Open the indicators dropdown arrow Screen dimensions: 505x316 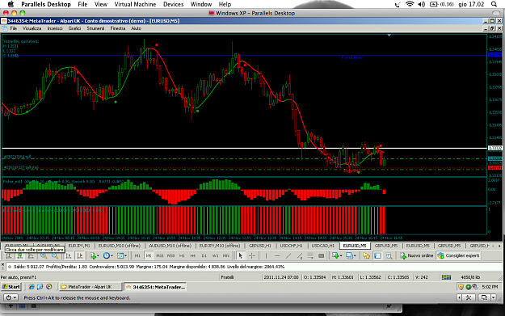coord(98,255)
